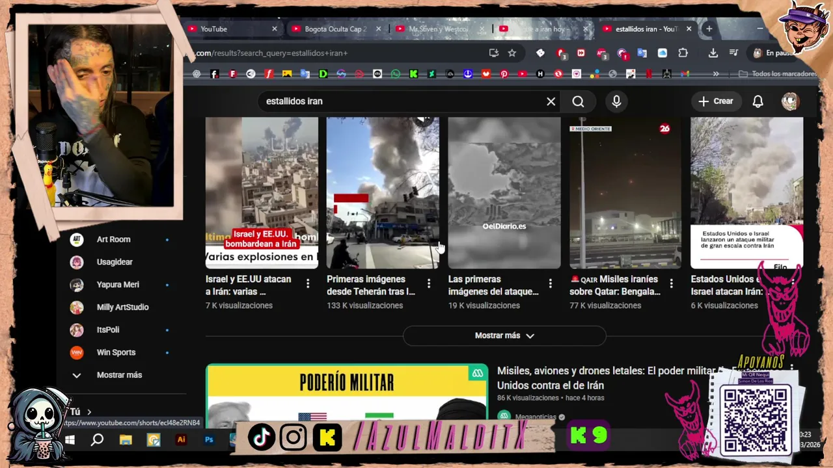Open the Win Sports channel
Image resolution: width=833 pixels, height=468 pixels.
(x=116, y=352)
